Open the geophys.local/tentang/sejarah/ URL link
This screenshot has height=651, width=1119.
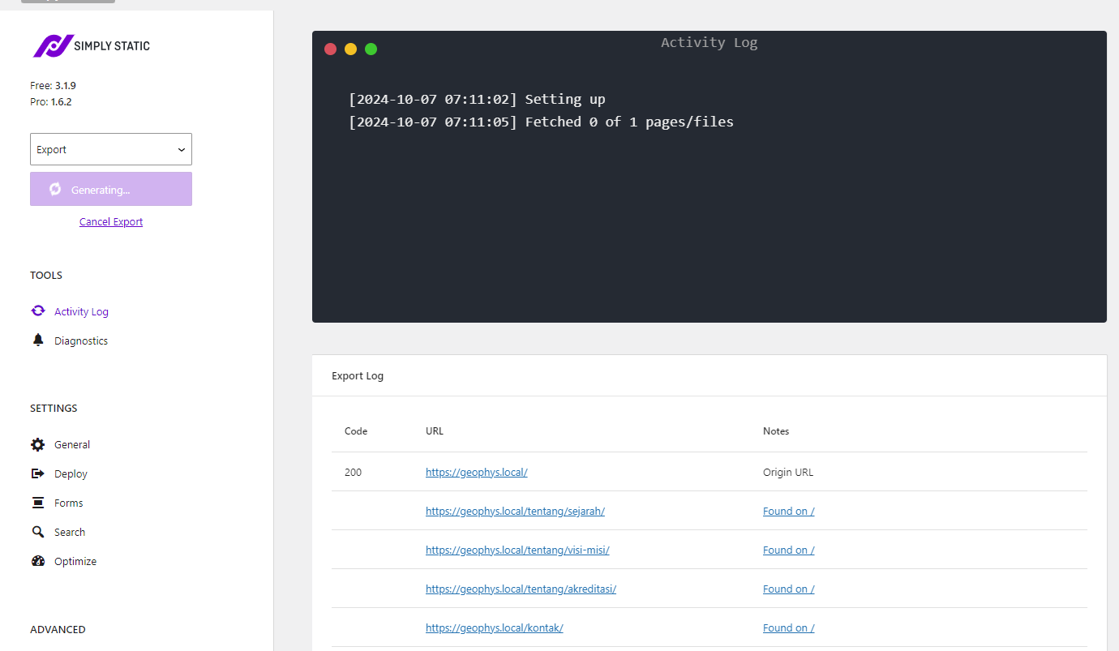[x=515, y=511]
